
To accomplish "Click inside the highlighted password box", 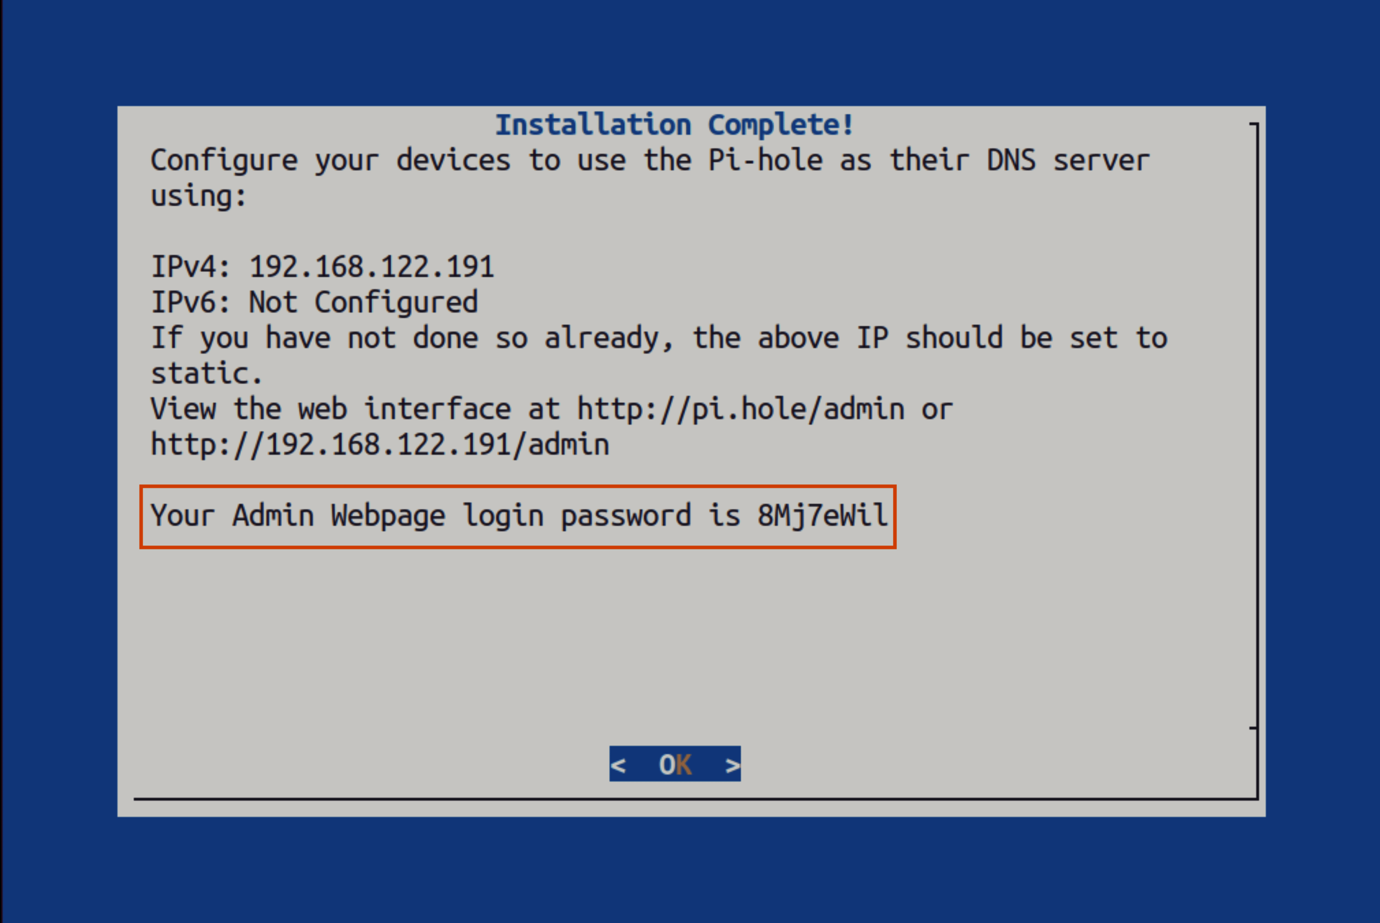I will [x=518, y=516].
